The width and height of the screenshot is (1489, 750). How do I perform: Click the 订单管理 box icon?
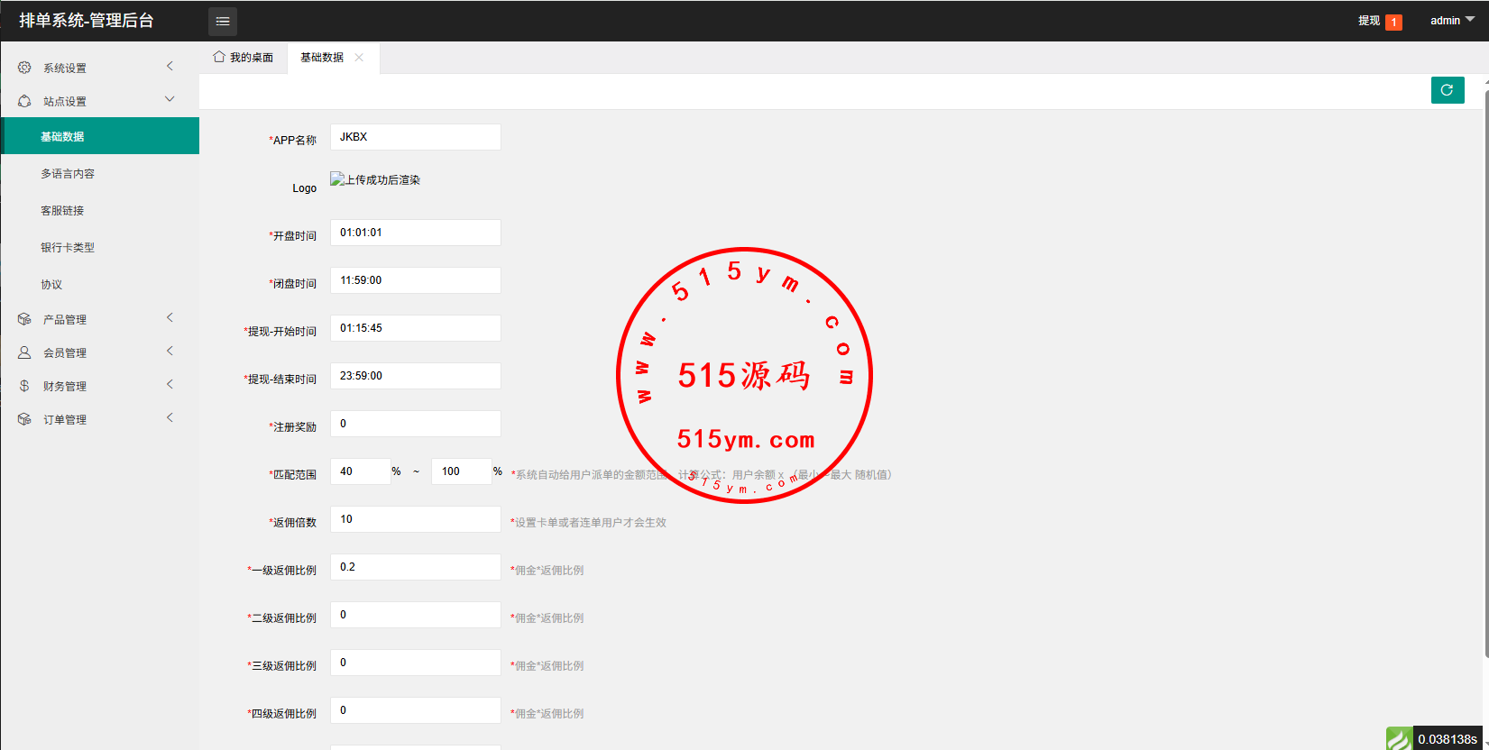click(24, 419)
